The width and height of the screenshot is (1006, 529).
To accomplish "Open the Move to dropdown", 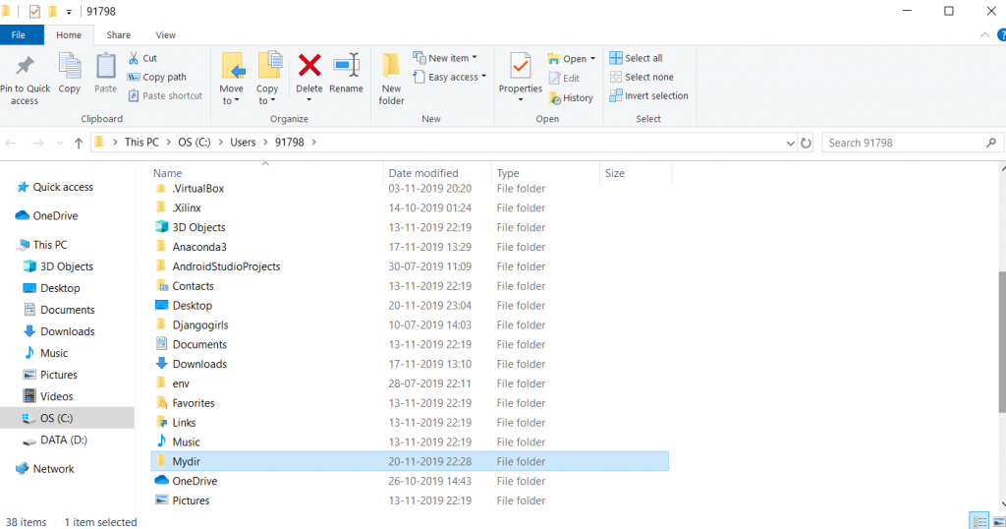I will 232,79.
